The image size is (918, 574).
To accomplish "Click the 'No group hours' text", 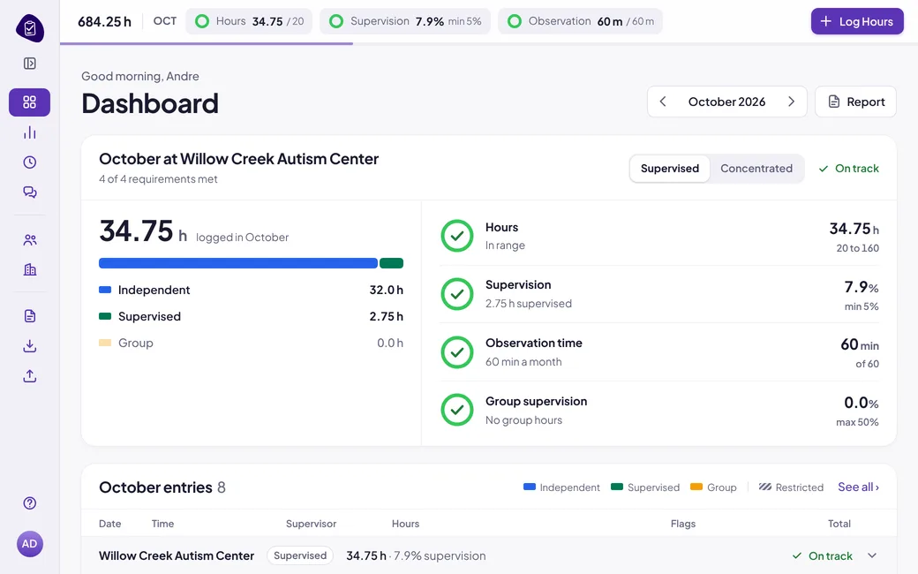I will (524, 420).
